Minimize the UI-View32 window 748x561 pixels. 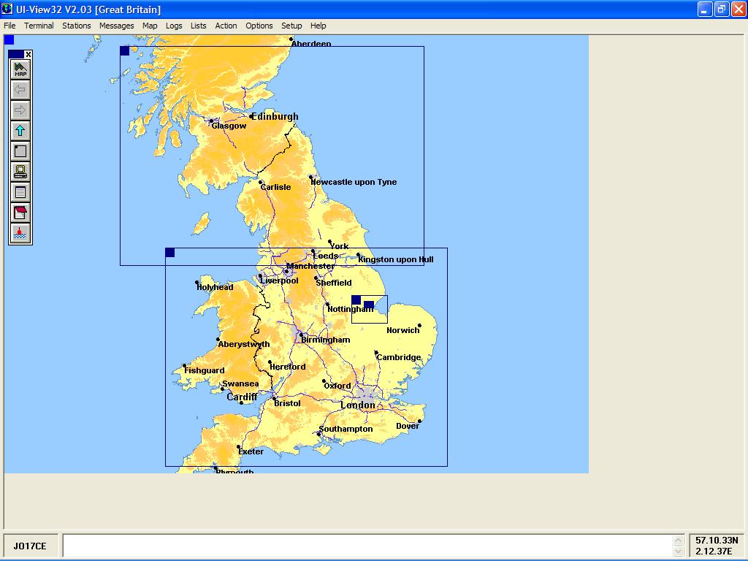705,9
